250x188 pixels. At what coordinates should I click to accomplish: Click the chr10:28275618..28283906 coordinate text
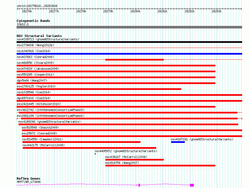pyautogui.click(x=37, y=6)
